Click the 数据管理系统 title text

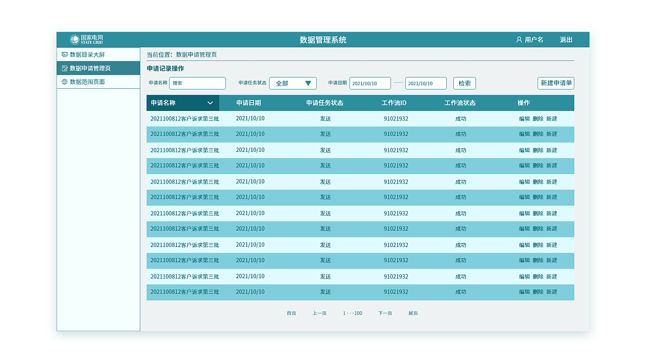[x=323, y=40]
